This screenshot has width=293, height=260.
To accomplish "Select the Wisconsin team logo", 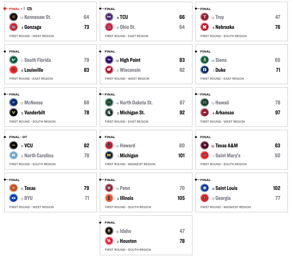I will 109,70.
